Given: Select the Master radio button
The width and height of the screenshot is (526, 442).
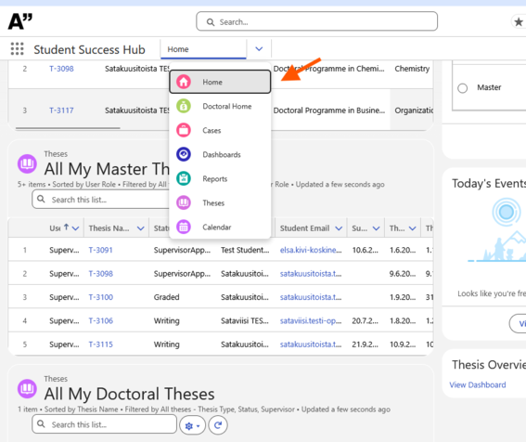Looking at the screenshot, I should (462, 88).
